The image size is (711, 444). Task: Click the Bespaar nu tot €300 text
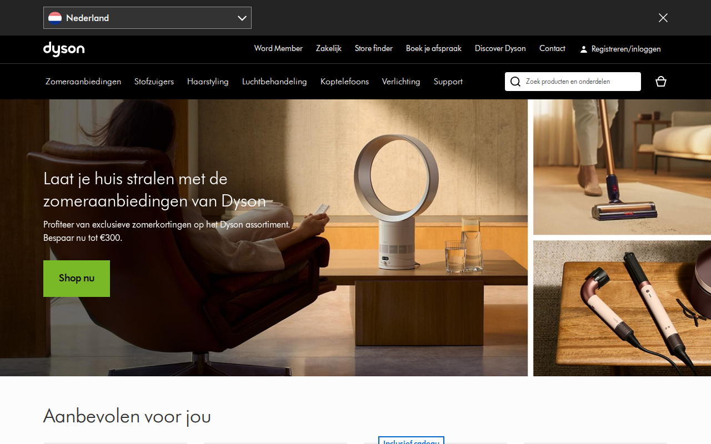tap(83, 238)
